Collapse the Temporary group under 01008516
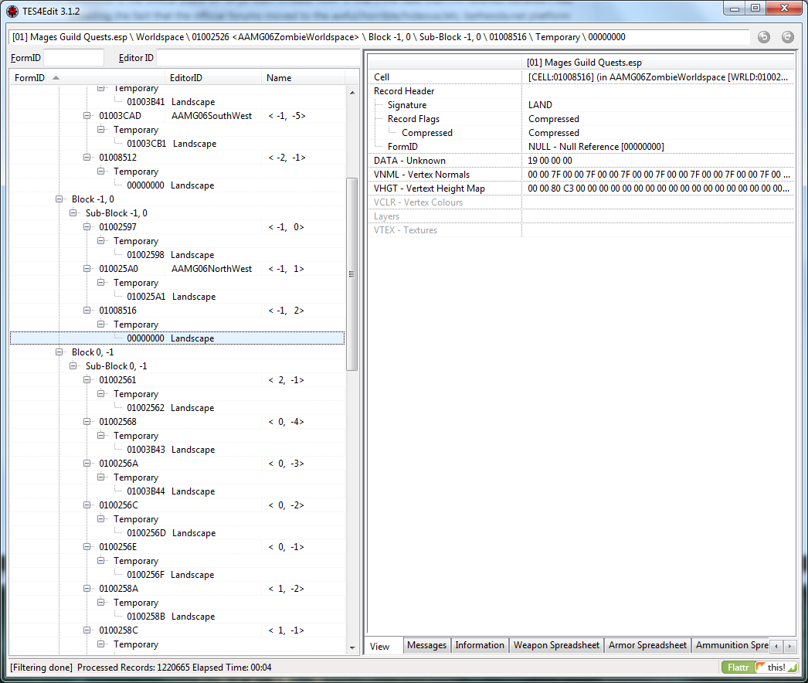808x683 pixels. point(100,324)
